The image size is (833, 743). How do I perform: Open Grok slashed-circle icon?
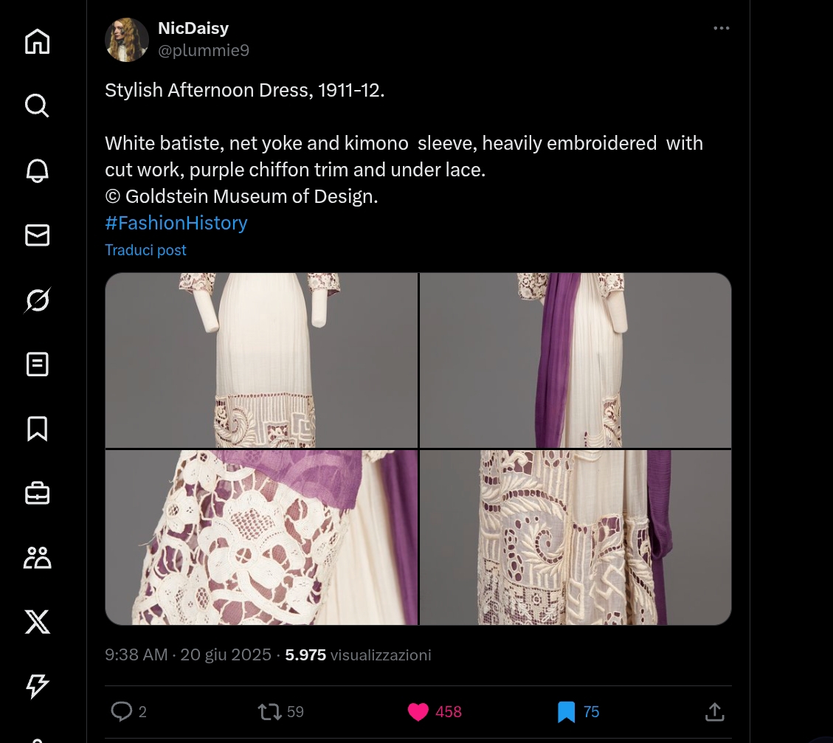[37, 300]
